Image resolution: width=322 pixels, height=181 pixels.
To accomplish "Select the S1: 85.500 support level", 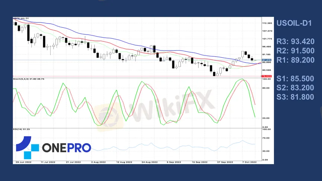I will [295, 79].
